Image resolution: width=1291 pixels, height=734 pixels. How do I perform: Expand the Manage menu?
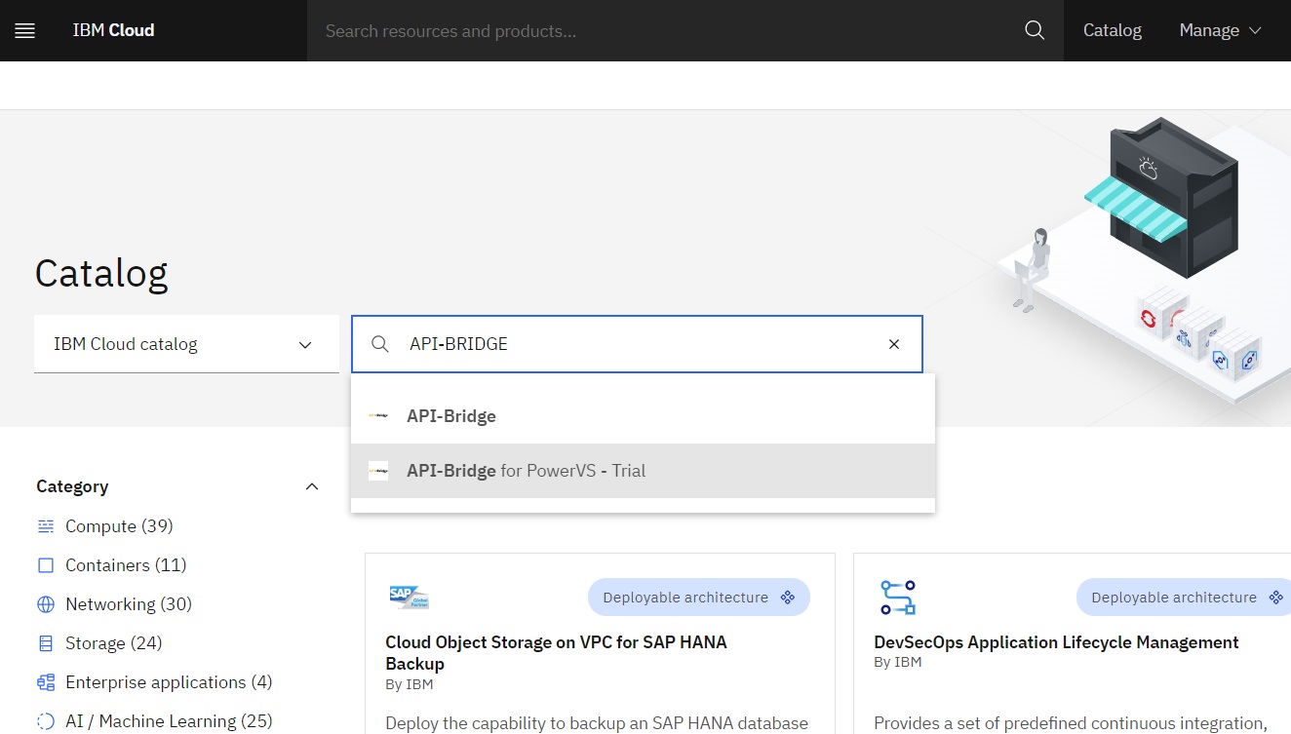pos(1220,30)
